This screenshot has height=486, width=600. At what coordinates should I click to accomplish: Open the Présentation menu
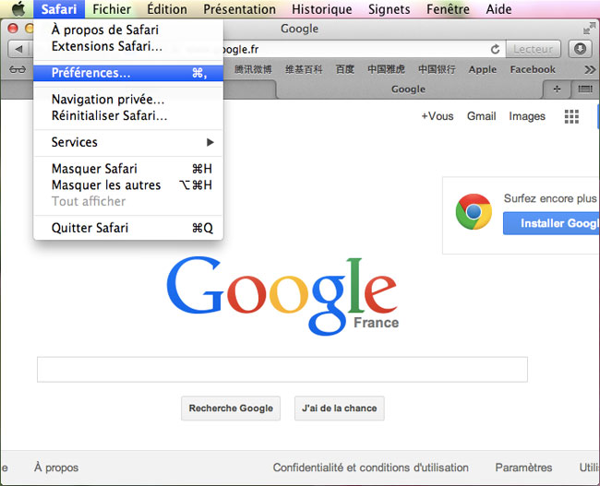(240, 9)
